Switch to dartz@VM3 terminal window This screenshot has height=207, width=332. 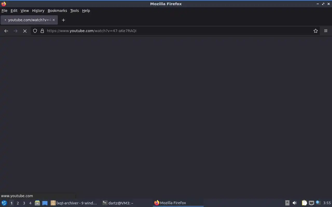[x=127, y=203]
